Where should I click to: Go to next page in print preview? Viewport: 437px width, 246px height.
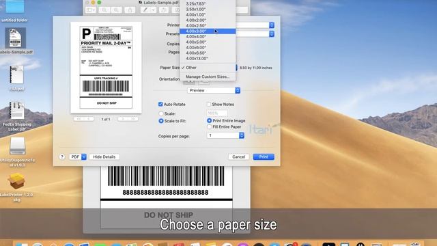pos(123,119)
